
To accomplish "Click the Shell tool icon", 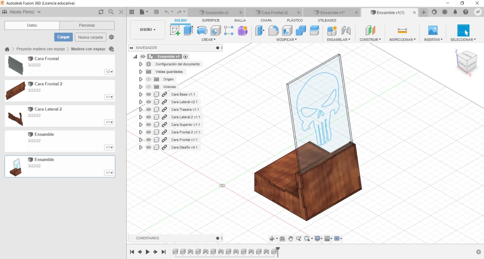I will tap(287, 31).
